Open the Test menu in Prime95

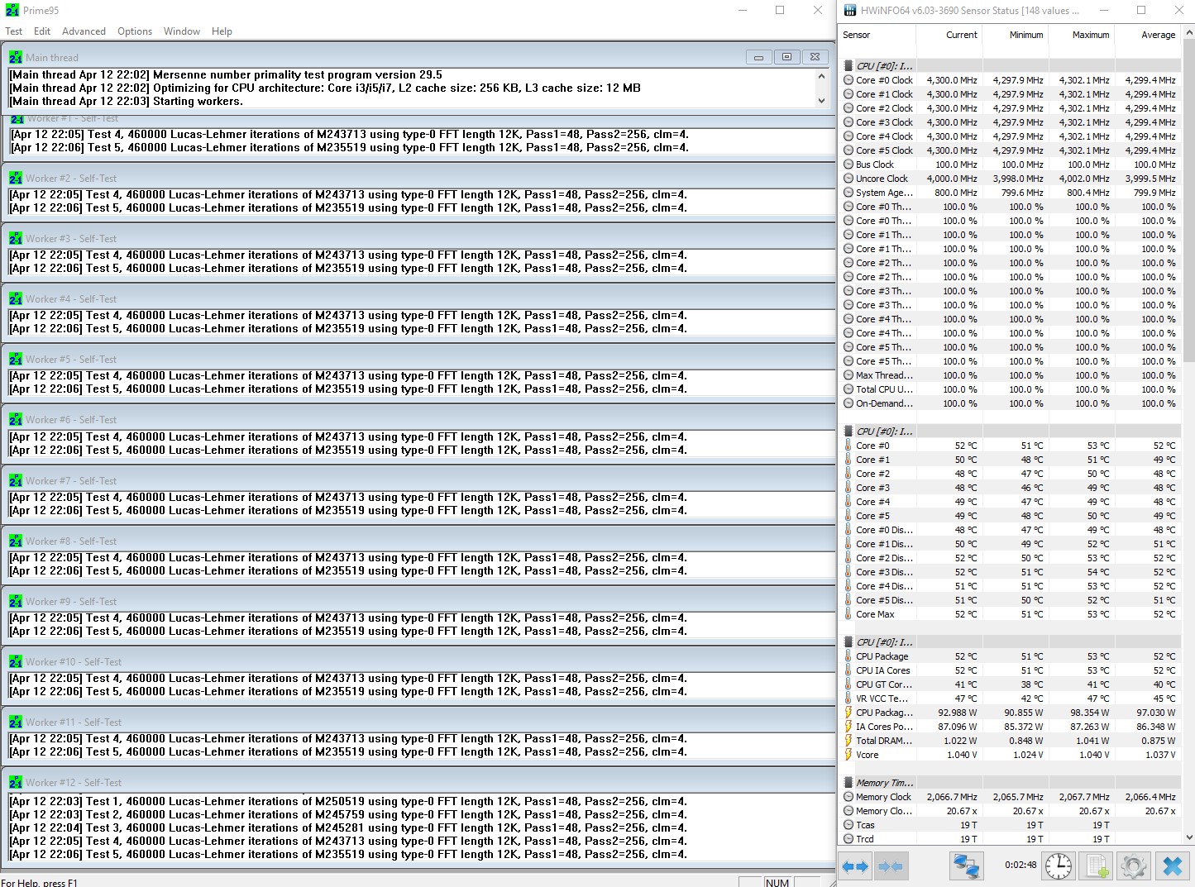14,31
